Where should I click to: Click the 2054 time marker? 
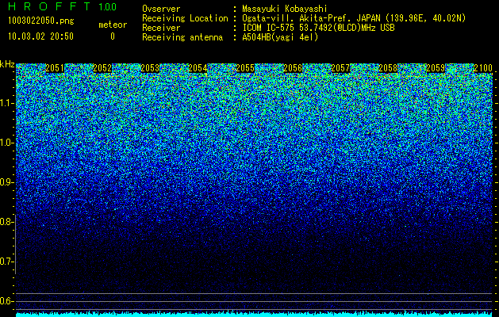click(198, 68)
